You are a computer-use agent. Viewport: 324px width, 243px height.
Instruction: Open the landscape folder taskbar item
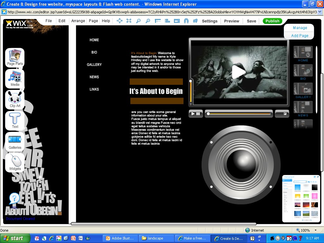[x=156, y=239]
